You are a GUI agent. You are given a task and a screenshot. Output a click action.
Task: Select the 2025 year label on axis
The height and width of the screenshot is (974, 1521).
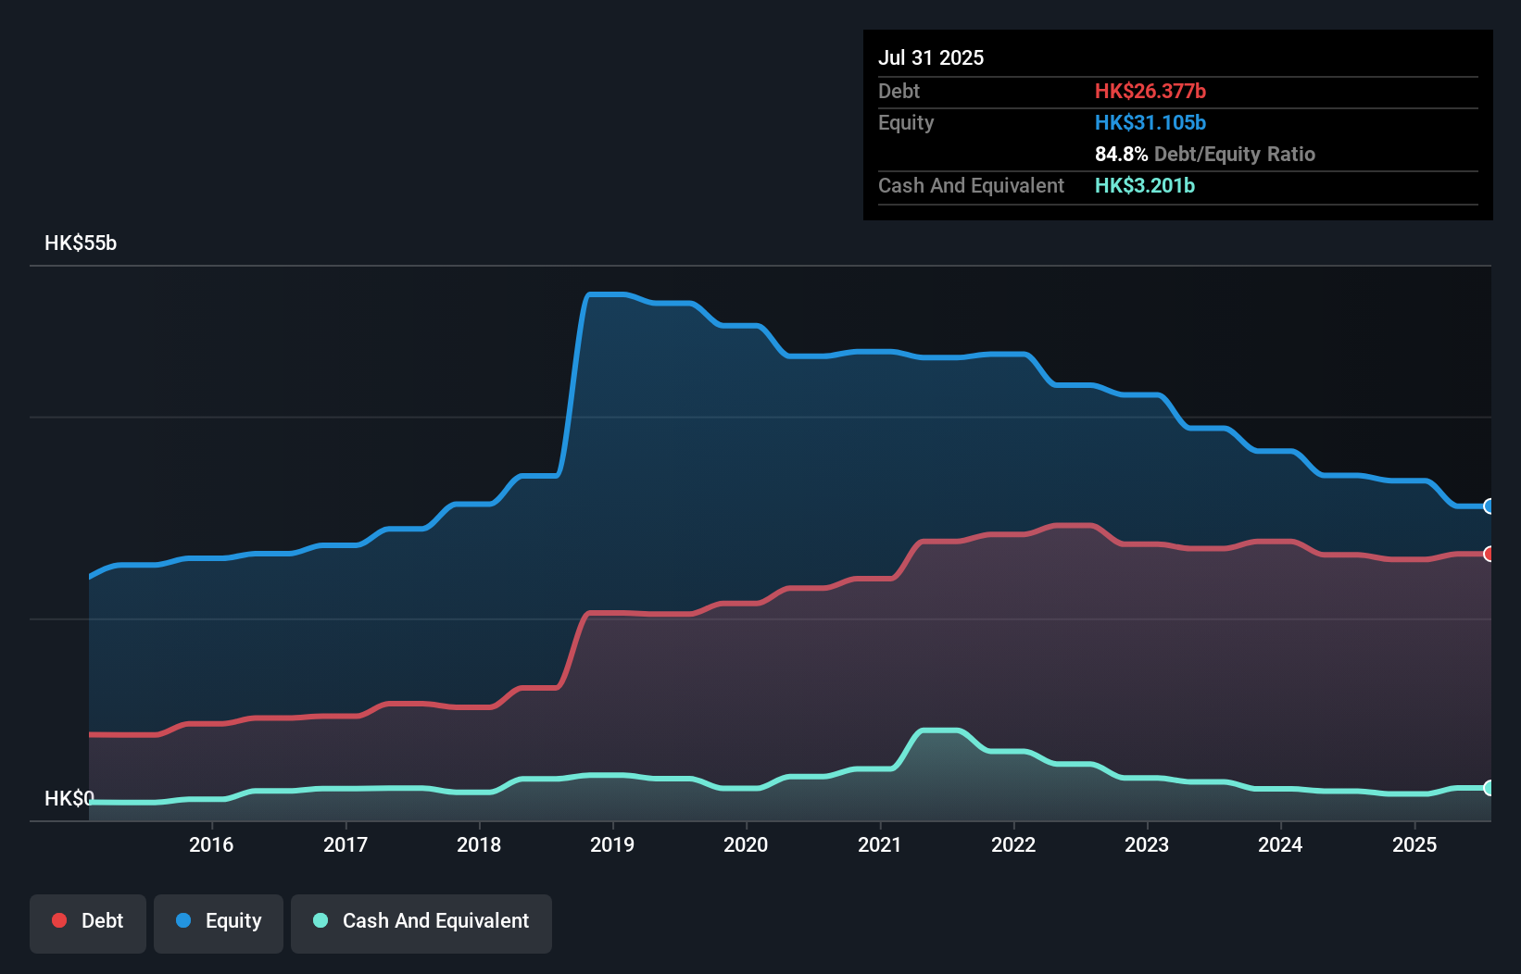[x=1414, y=844]
